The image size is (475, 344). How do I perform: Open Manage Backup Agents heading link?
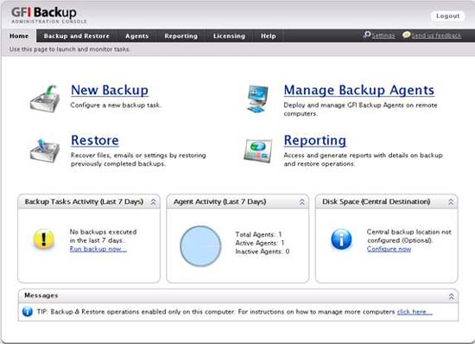point(359,90)
